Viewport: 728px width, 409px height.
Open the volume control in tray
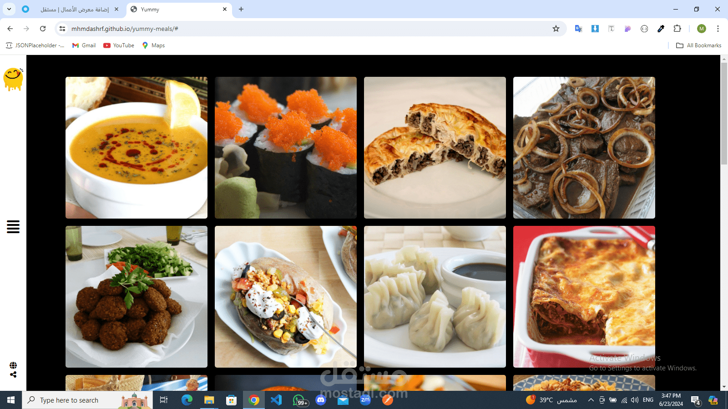click(x=635, y=400)
